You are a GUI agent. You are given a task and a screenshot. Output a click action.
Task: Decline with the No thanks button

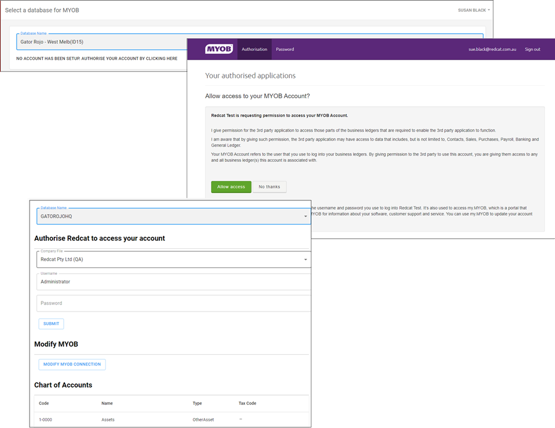pyautogui.click(x=269, y=187)
